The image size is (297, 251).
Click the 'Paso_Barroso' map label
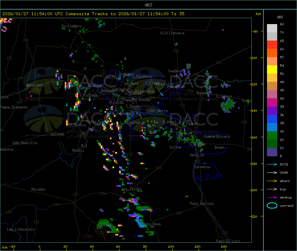coord(202,204)
